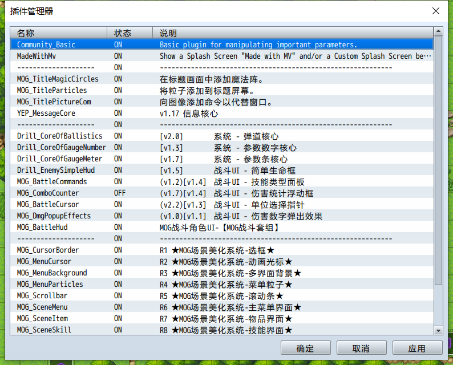Select MOG_TitleMagicCircles in the list
Image resolution: width=453 pixels, height=365 pixels.
point(222,79)
